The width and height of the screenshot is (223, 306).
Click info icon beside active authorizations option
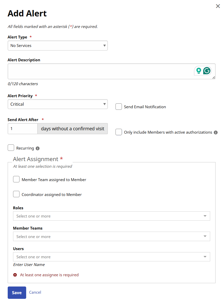click(216, 132)
